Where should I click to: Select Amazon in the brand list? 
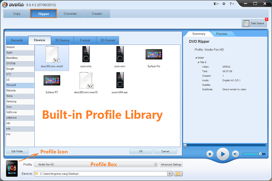coord(20,47)
